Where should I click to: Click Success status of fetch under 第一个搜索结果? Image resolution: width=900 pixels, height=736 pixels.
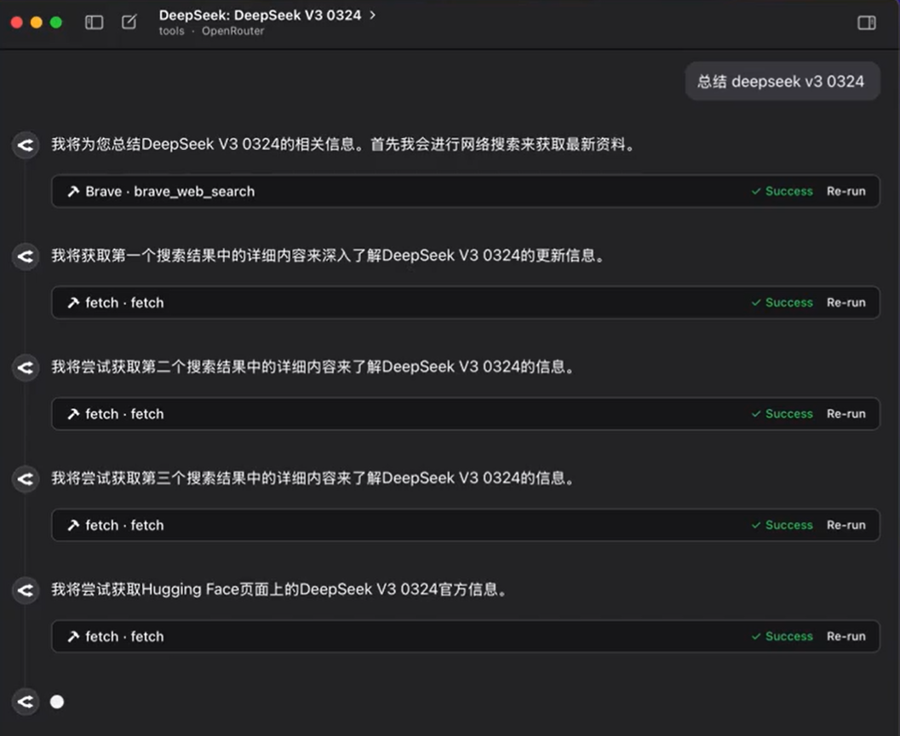pos(782,302)
